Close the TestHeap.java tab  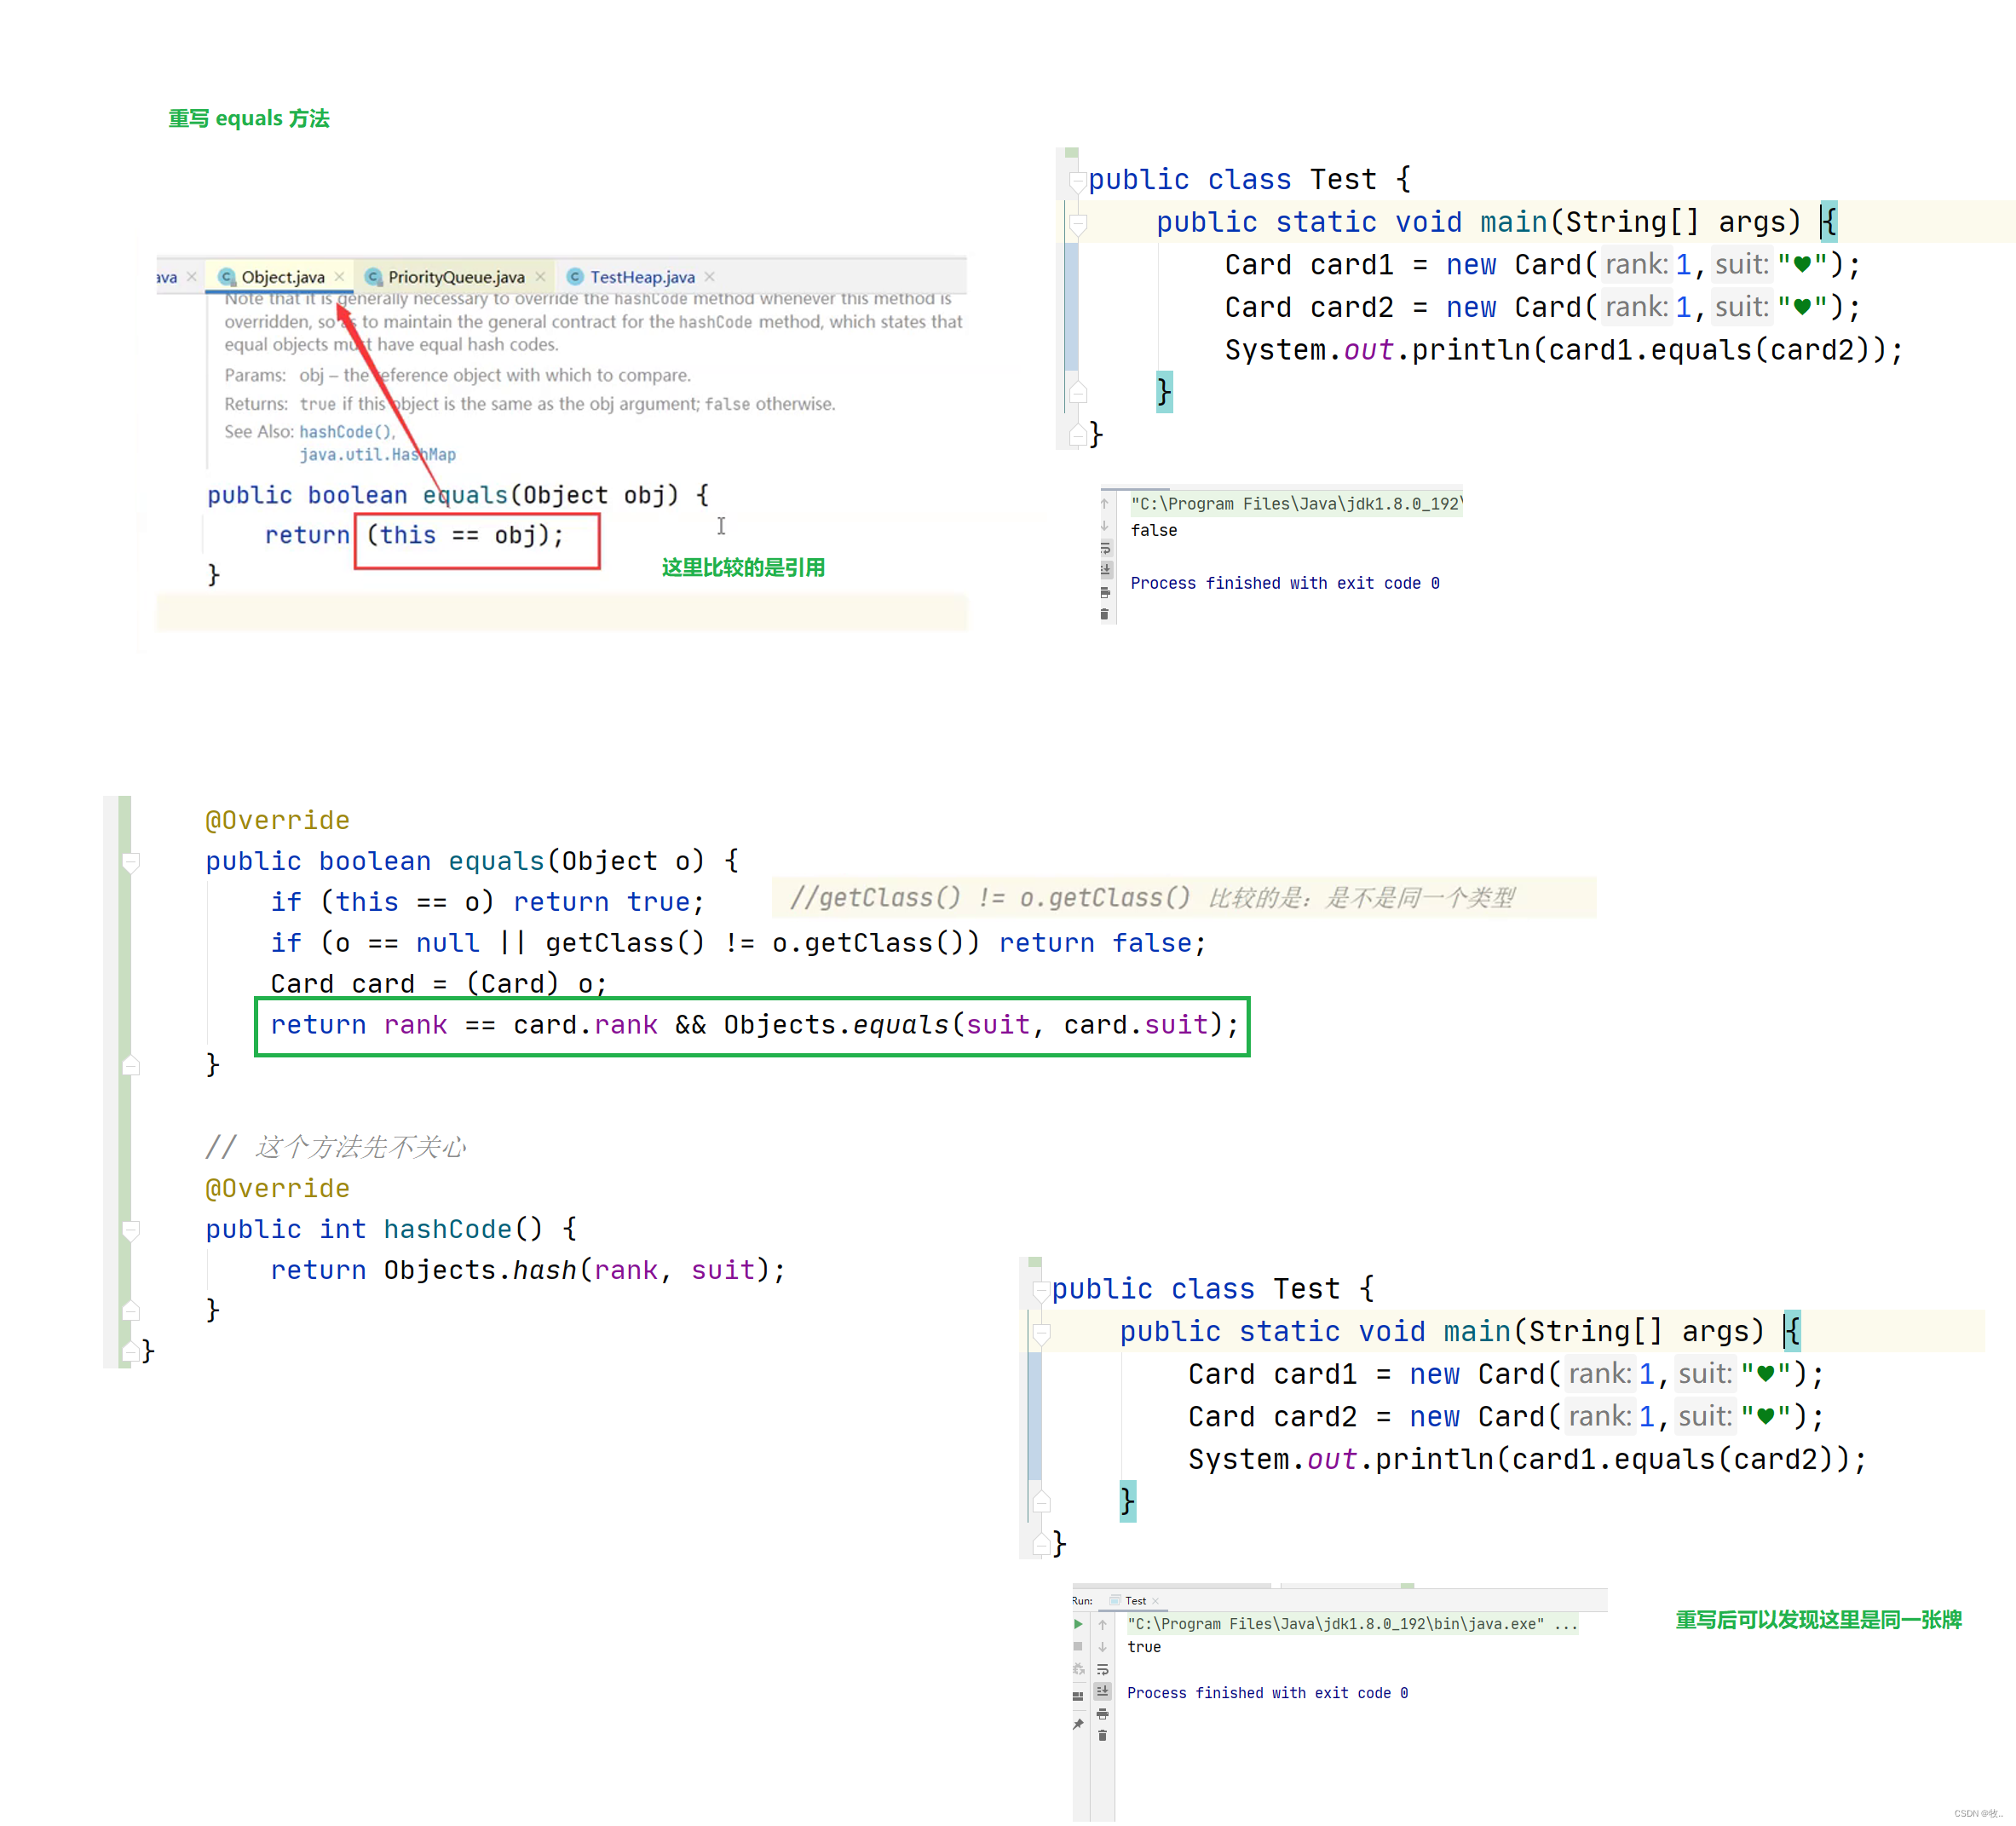pos(710,277)
